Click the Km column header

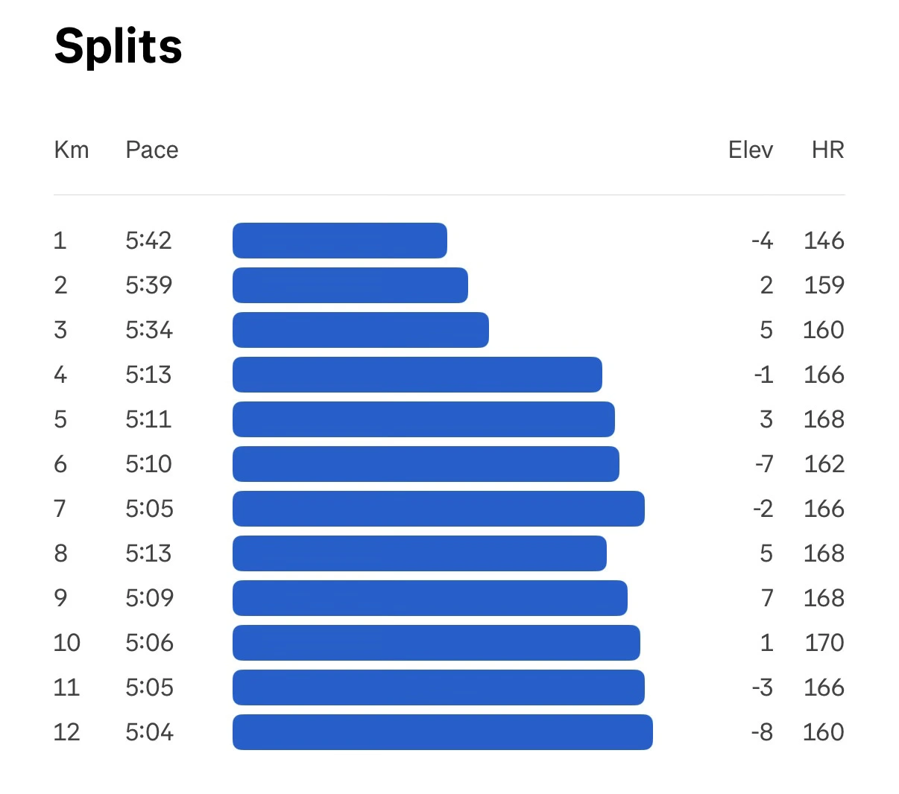tap(72, 150)
